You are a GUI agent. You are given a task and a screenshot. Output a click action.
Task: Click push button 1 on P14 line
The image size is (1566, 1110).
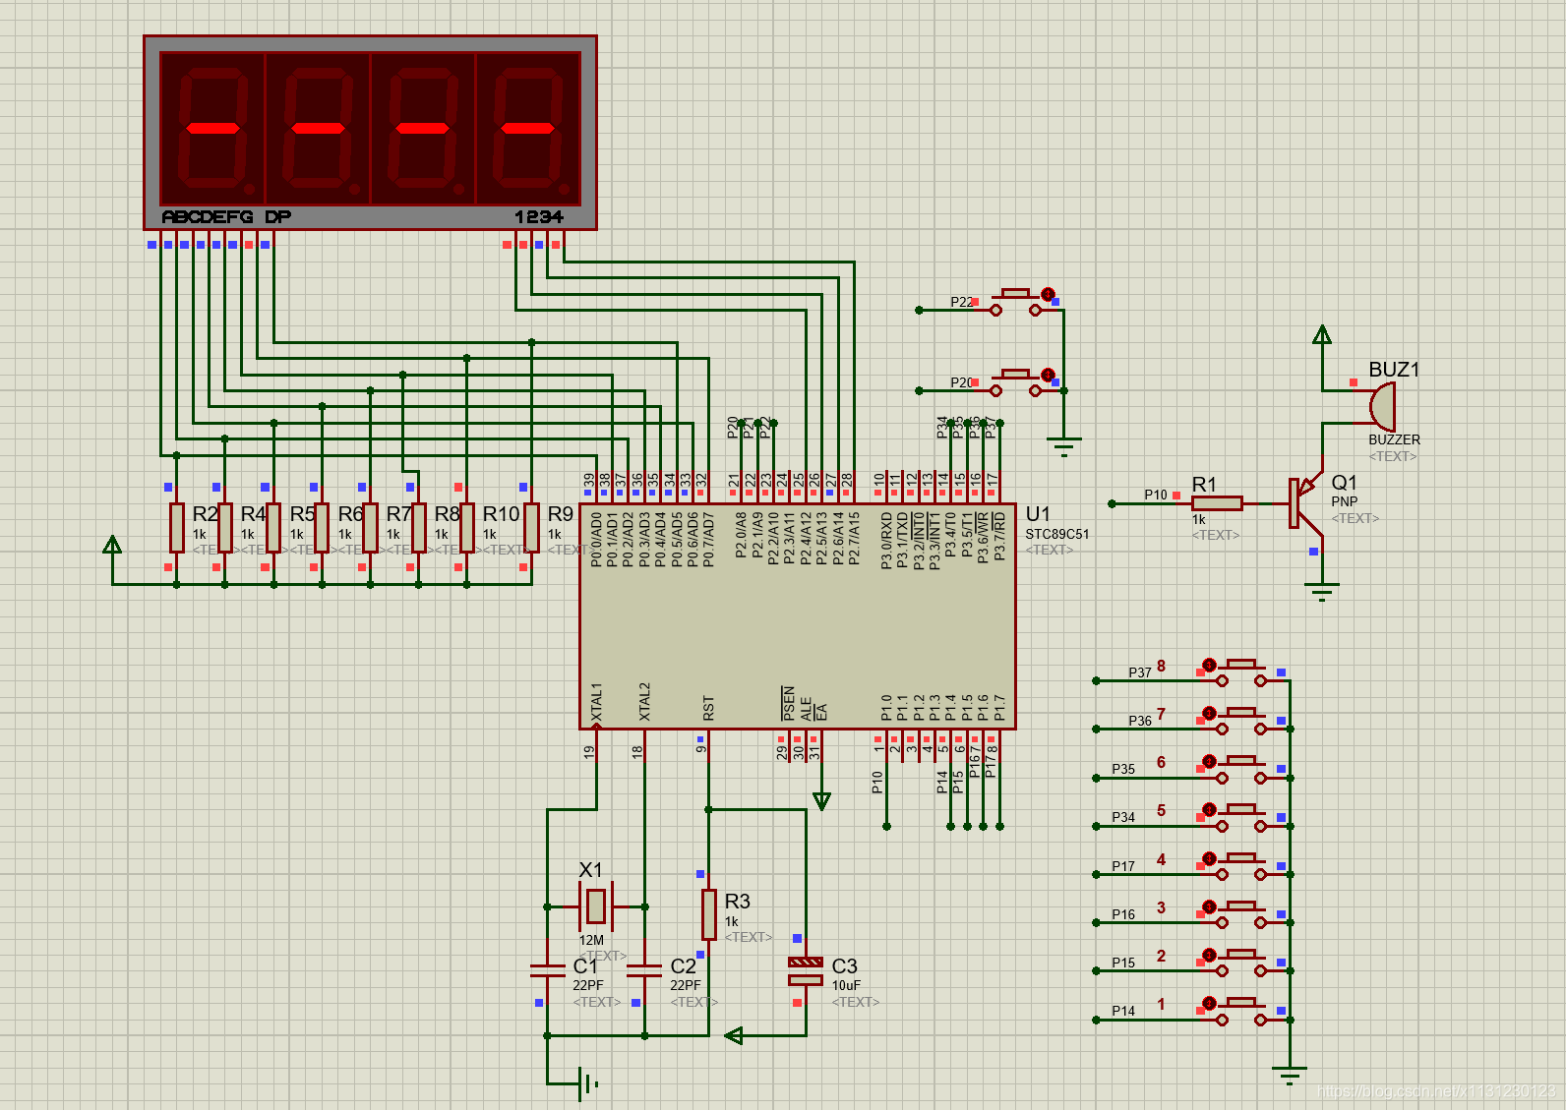pyautogui.click(x=1241, y=1010)
